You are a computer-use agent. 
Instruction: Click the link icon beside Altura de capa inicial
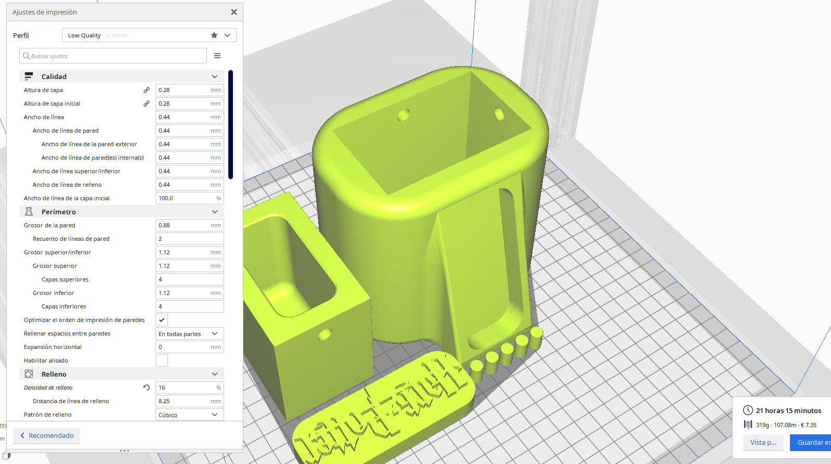click(x=147, y=104)
